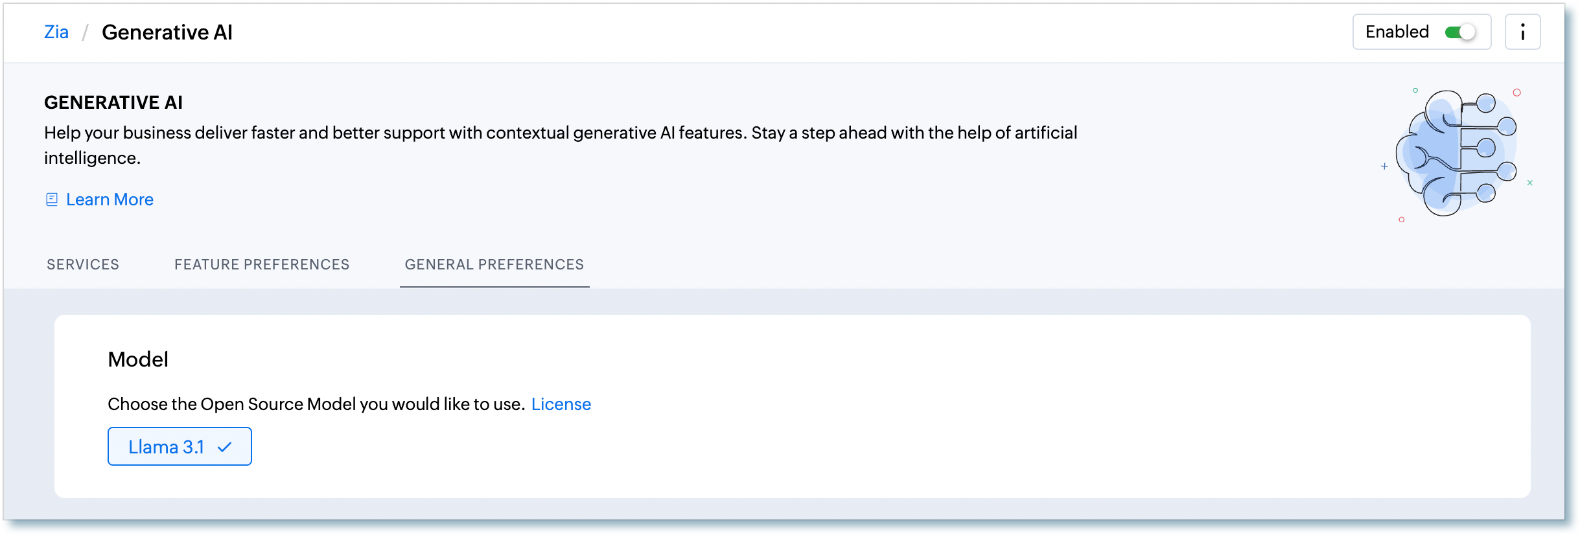Click the Zia breadcrumb link
This screenshot has height=535, width=1580.
pyautogui.click(x=56, y=32)
